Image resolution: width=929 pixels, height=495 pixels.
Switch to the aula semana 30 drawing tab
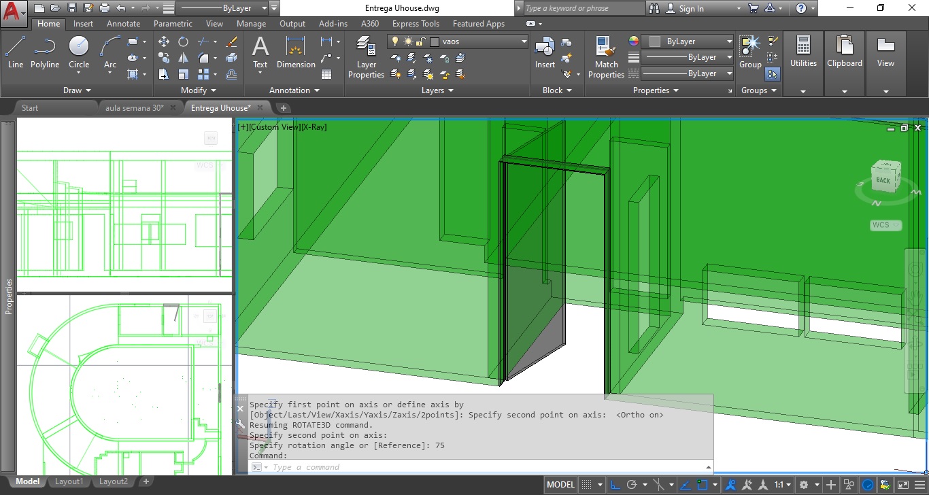pos(135,107)
